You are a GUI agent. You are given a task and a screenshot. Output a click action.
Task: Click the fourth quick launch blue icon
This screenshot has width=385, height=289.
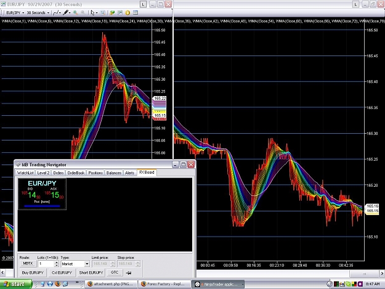pos(65,284)
